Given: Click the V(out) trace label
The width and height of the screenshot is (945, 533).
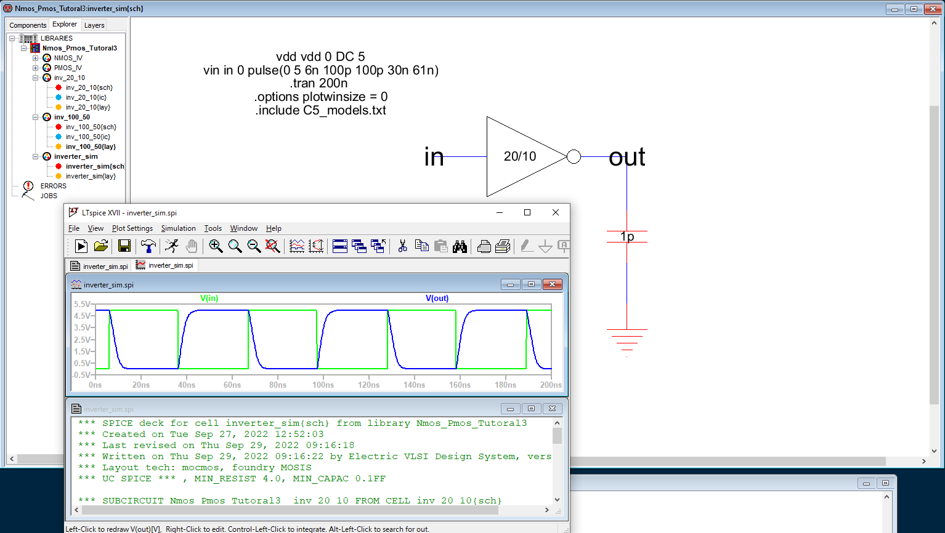Looking at the screenshot, I should click(x=437, y=298).
